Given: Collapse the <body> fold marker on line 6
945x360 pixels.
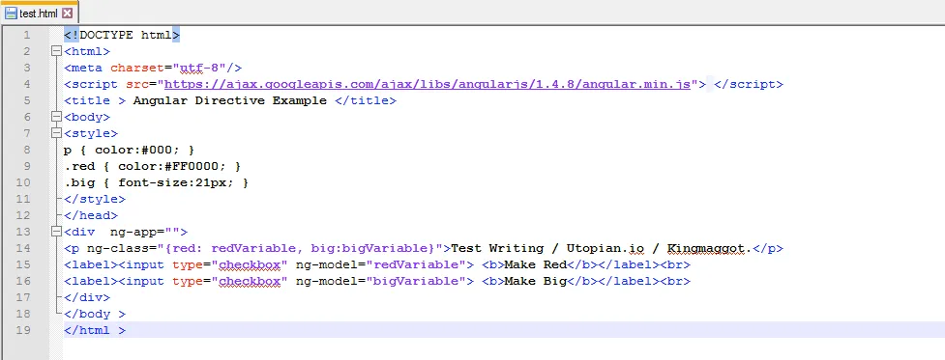Looking at the screenshot, I should pos(57,117).
